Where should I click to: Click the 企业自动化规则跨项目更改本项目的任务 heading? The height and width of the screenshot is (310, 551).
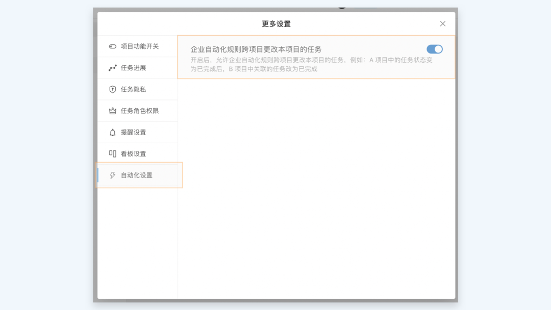(256, 49)
